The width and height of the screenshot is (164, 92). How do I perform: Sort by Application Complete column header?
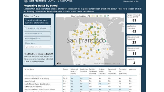coord(84,70)
